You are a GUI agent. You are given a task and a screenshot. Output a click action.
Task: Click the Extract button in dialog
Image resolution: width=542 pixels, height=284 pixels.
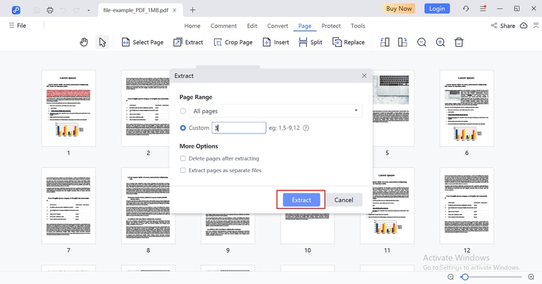(x=301, y=200)
